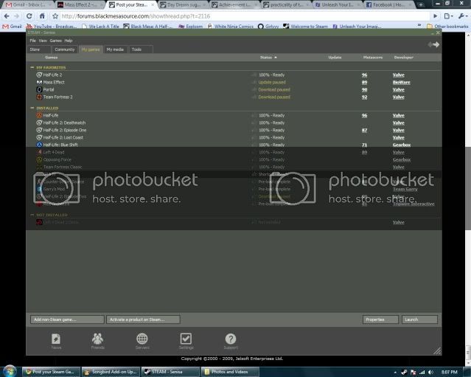The image size is (471, 377).
Task: Click the Portal game icon
Action: point(39,89)
